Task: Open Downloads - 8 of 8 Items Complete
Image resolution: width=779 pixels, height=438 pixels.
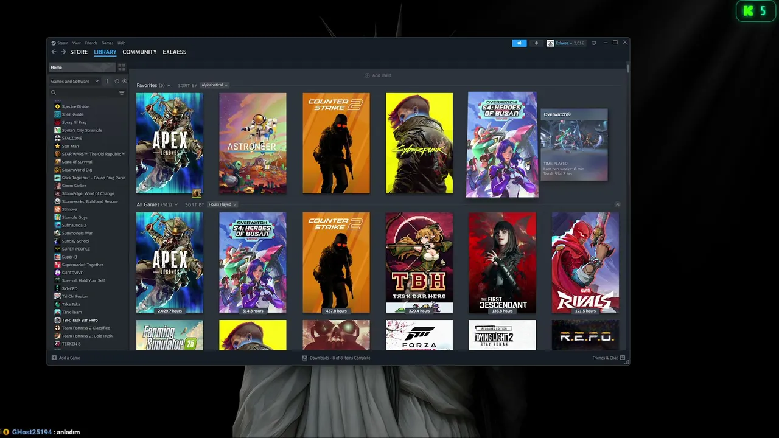Action: click(340, 358)
